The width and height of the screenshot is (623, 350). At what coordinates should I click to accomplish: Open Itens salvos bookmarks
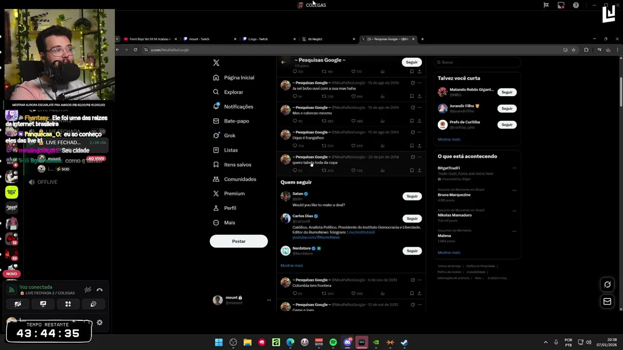point(232,165)
